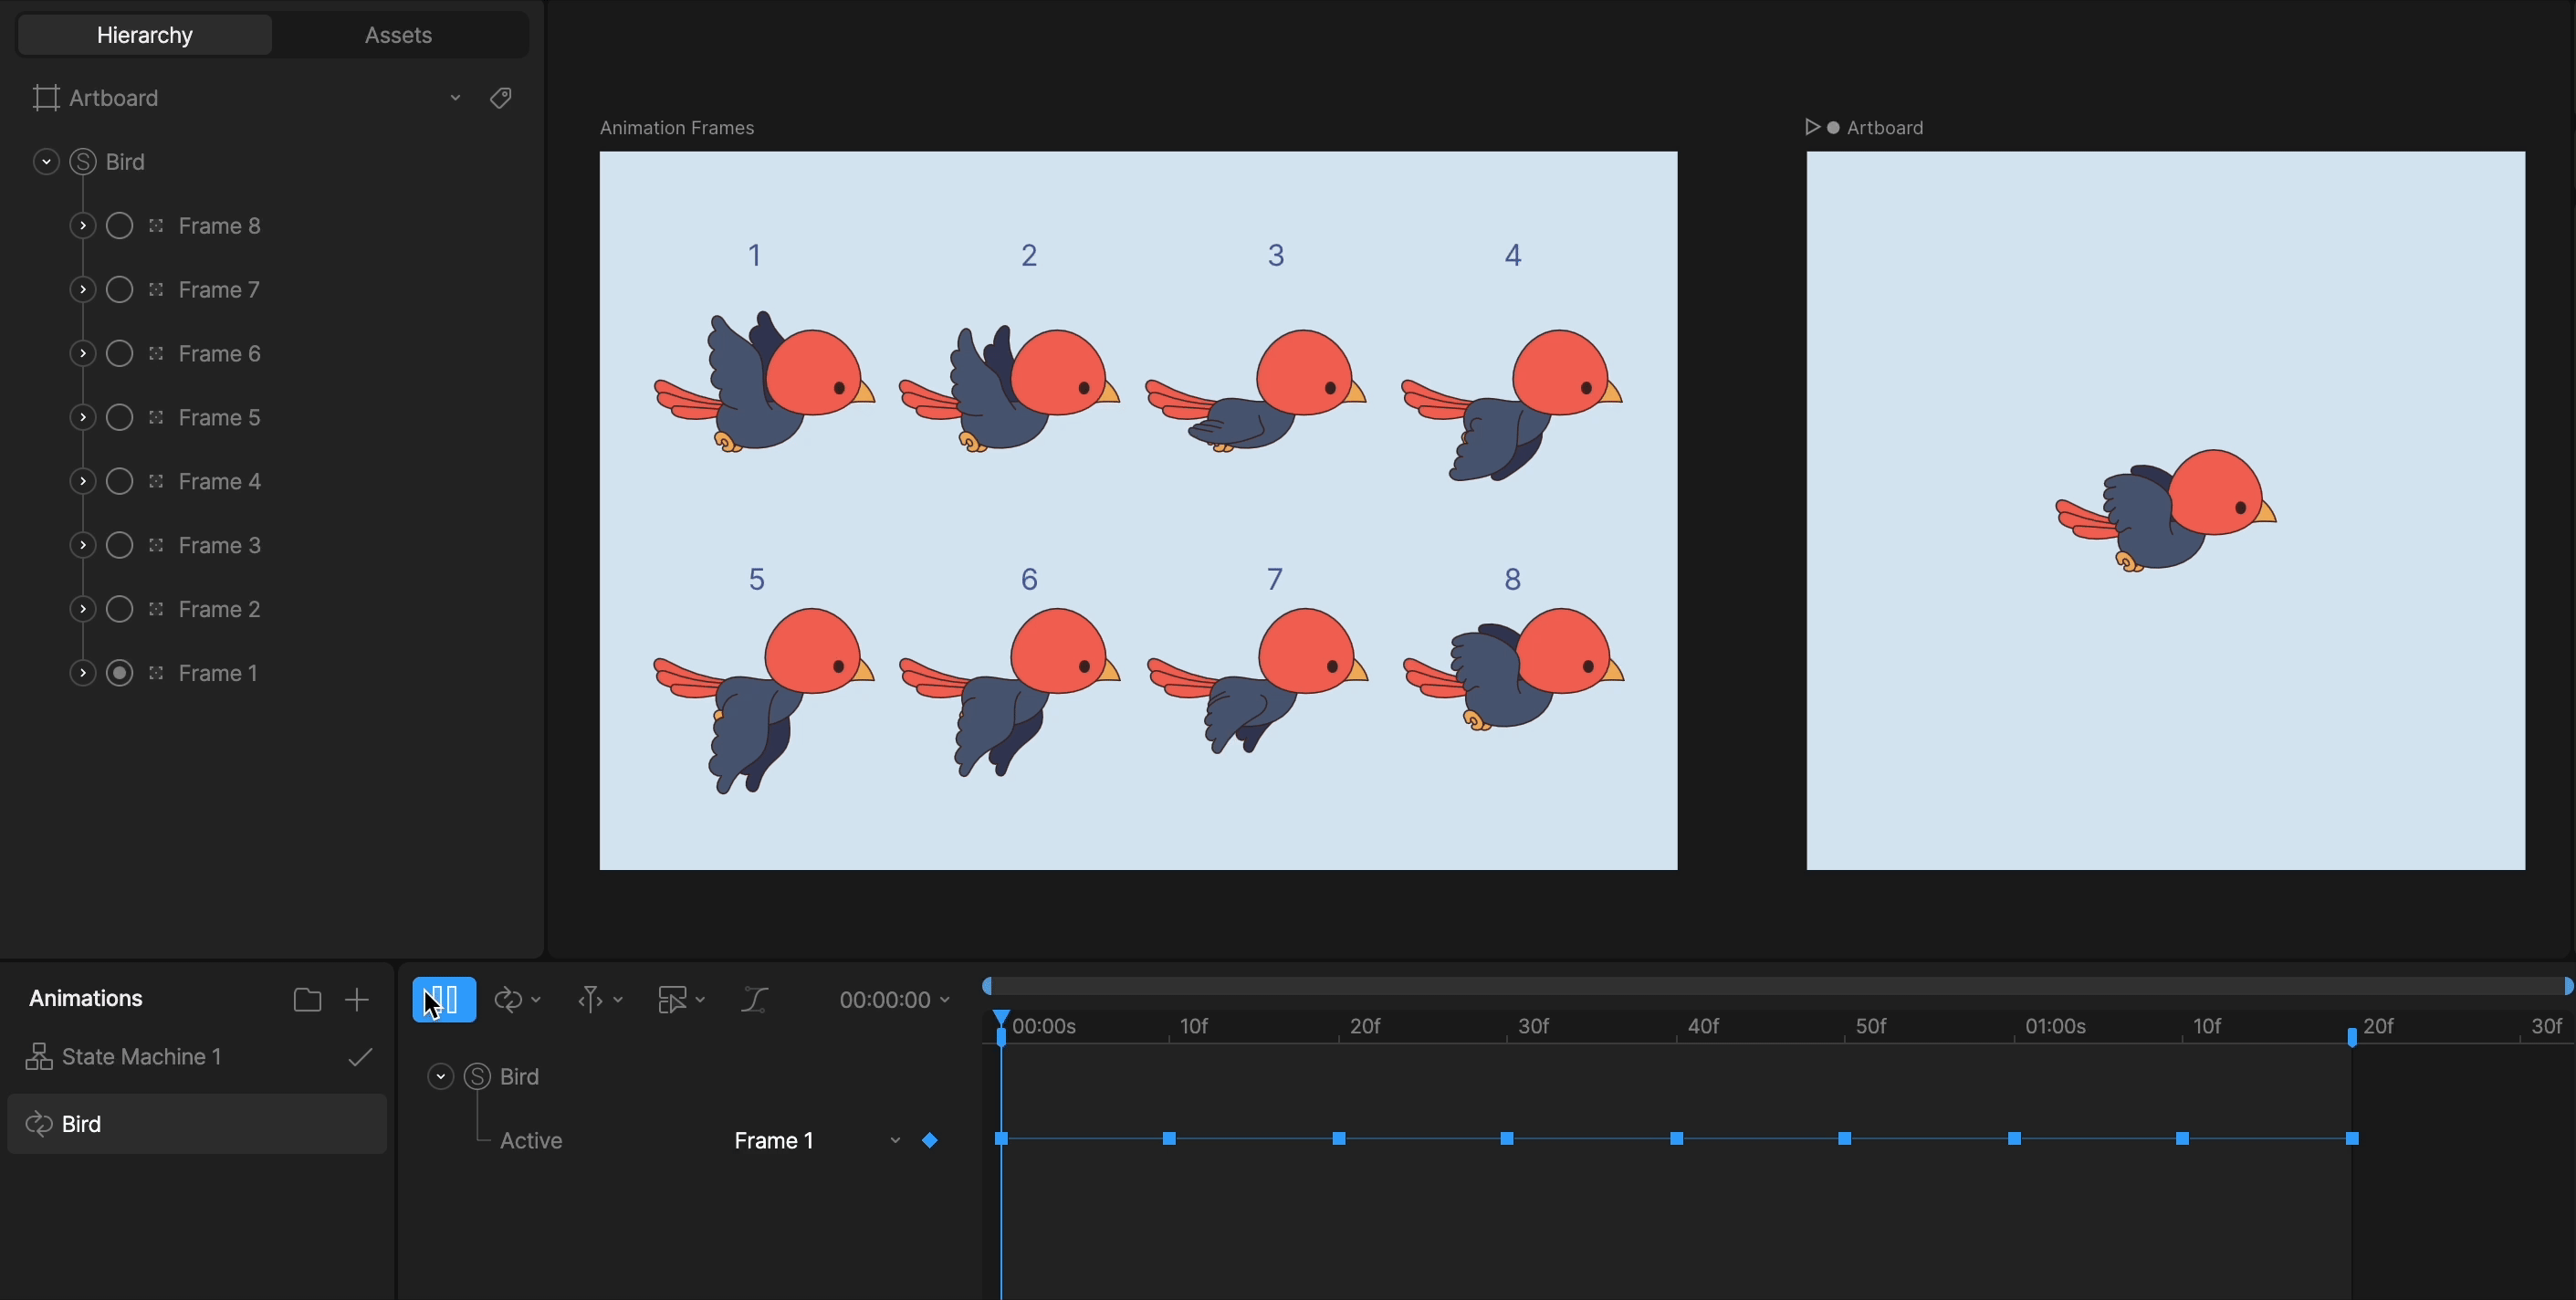This screenshot has width=2576, height=1300.
Task: Expand the Frame 3 tree item
Action: click(x=82, y=545)
